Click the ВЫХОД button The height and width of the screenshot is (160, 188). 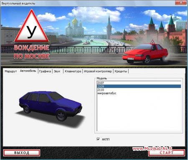click(22, 153)
